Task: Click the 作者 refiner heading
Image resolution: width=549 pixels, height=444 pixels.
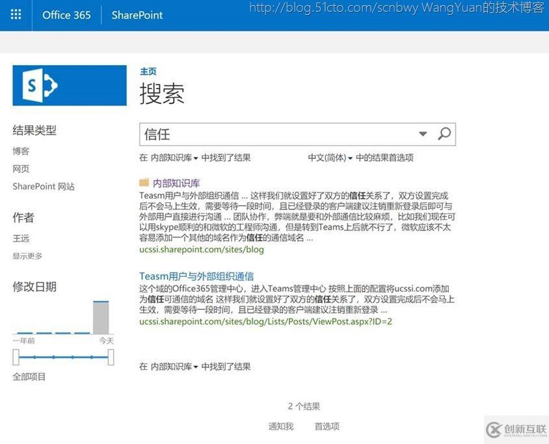Action: pos(23,217)
